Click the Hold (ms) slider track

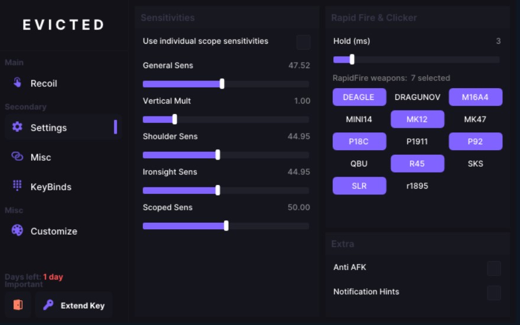(425, 60)
